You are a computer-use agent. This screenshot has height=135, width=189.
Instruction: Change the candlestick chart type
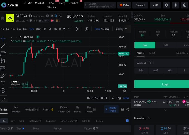(x=77, y=29)
